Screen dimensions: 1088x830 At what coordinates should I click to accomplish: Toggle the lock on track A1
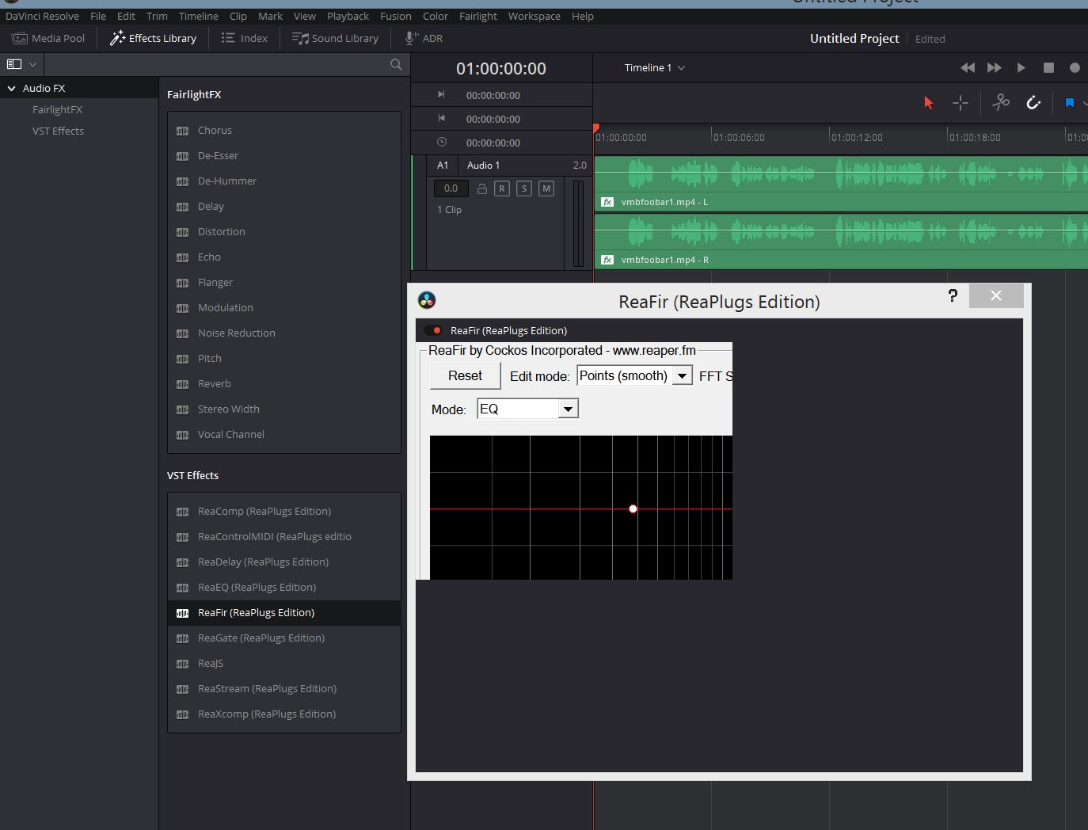pos(481,188)
